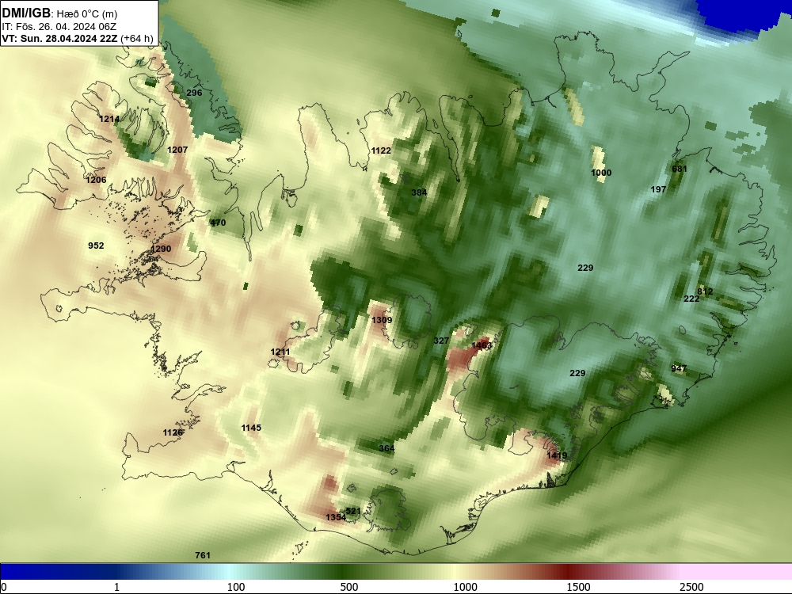Click the 1126 value label
This screenshot has height=594, width=792.
click(x=173, y=433)
